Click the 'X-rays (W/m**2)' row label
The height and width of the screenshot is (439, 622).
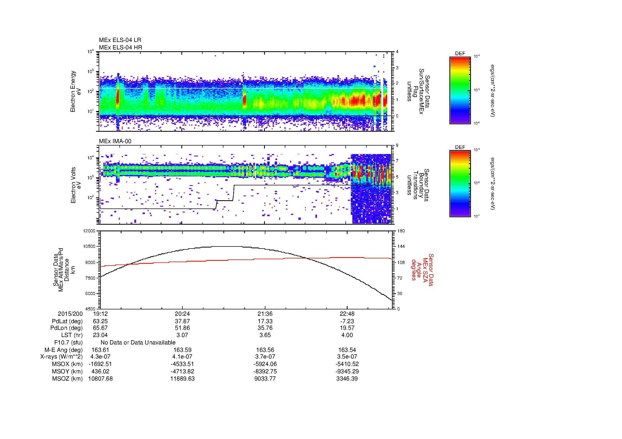(x=61, y=357)
